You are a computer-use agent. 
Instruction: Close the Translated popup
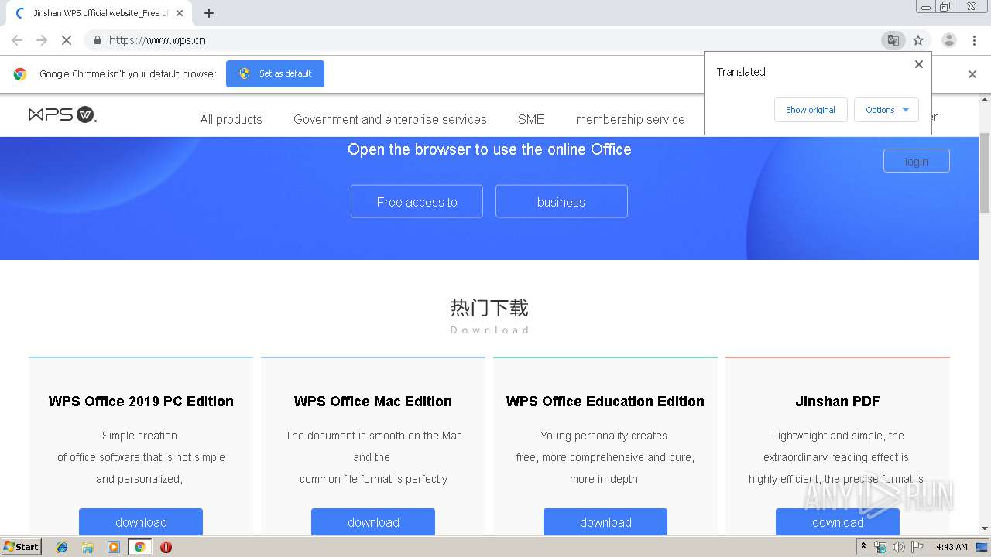coord(919,64)
